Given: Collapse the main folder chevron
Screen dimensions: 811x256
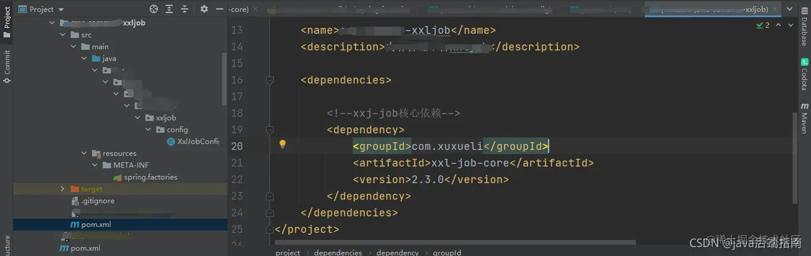Looking at the screenshot, I should 74,47.
